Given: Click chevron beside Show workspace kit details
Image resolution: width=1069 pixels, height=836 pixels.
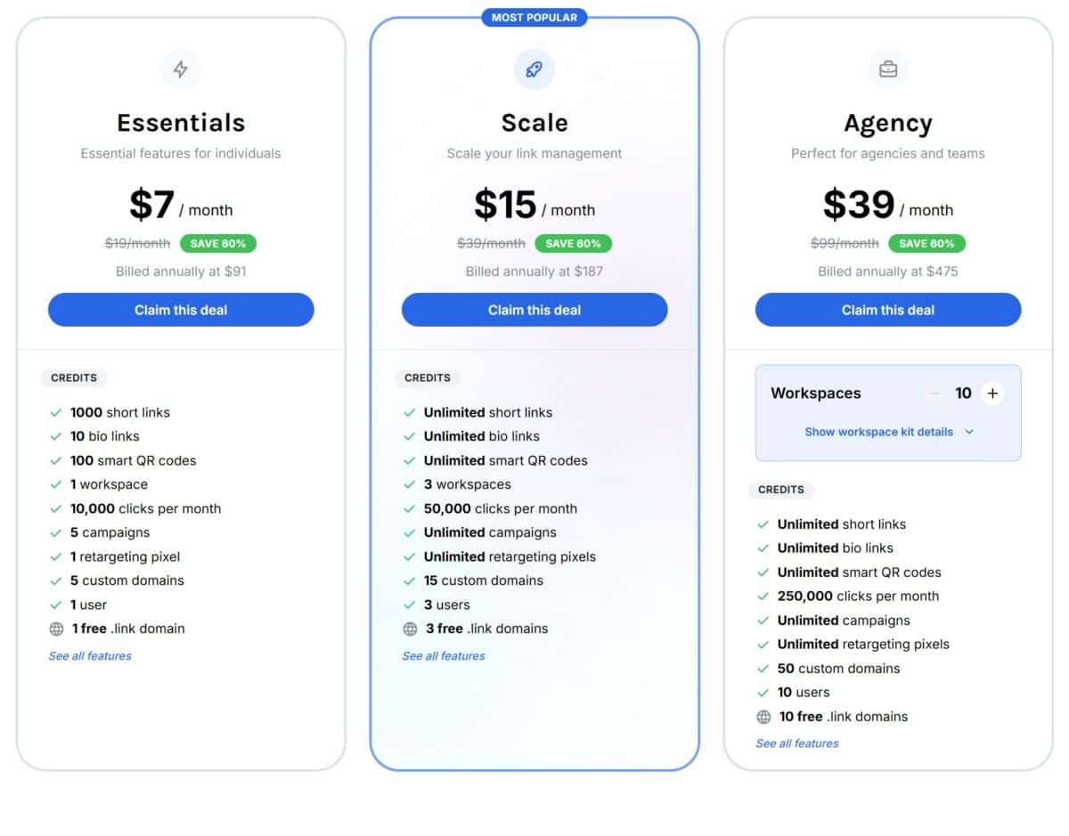Looking at the screenshot, I should coord(969,432).
